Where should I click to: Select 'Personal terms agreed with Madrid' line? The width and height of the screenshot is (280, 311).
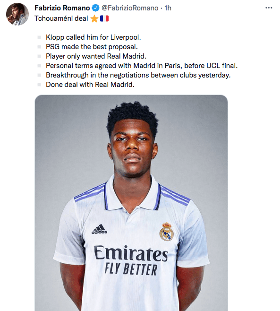point(142,66)
